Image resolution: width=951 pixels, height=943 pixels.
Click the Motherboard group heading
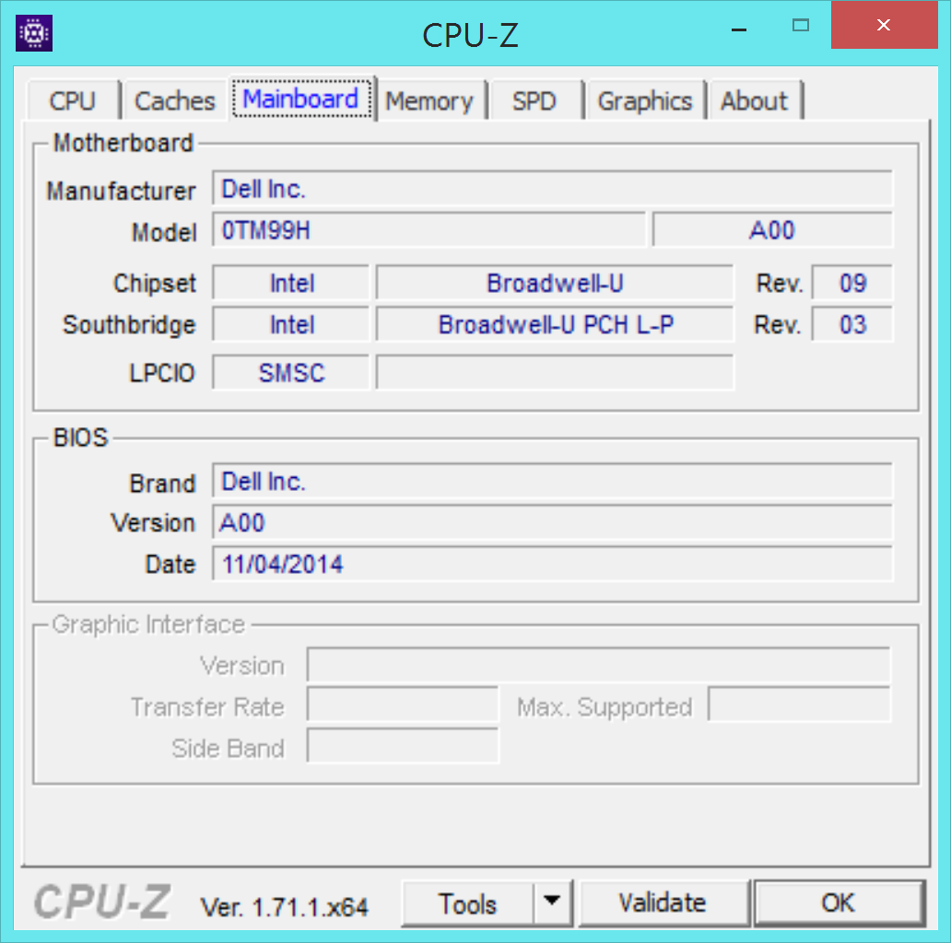(123, 143)
